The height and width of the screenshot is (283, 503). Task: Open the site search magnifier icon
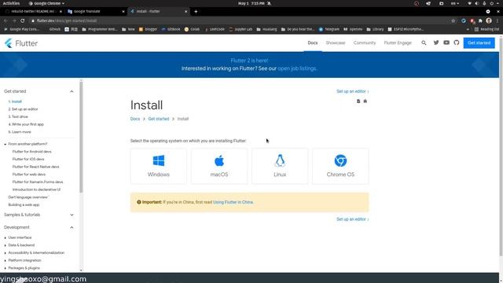(424, 42)
